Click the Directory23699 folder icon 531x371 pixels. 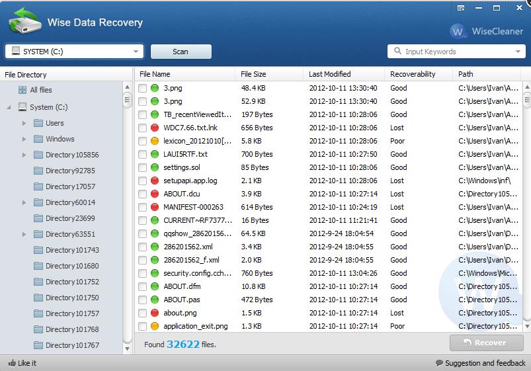(38, 218)
